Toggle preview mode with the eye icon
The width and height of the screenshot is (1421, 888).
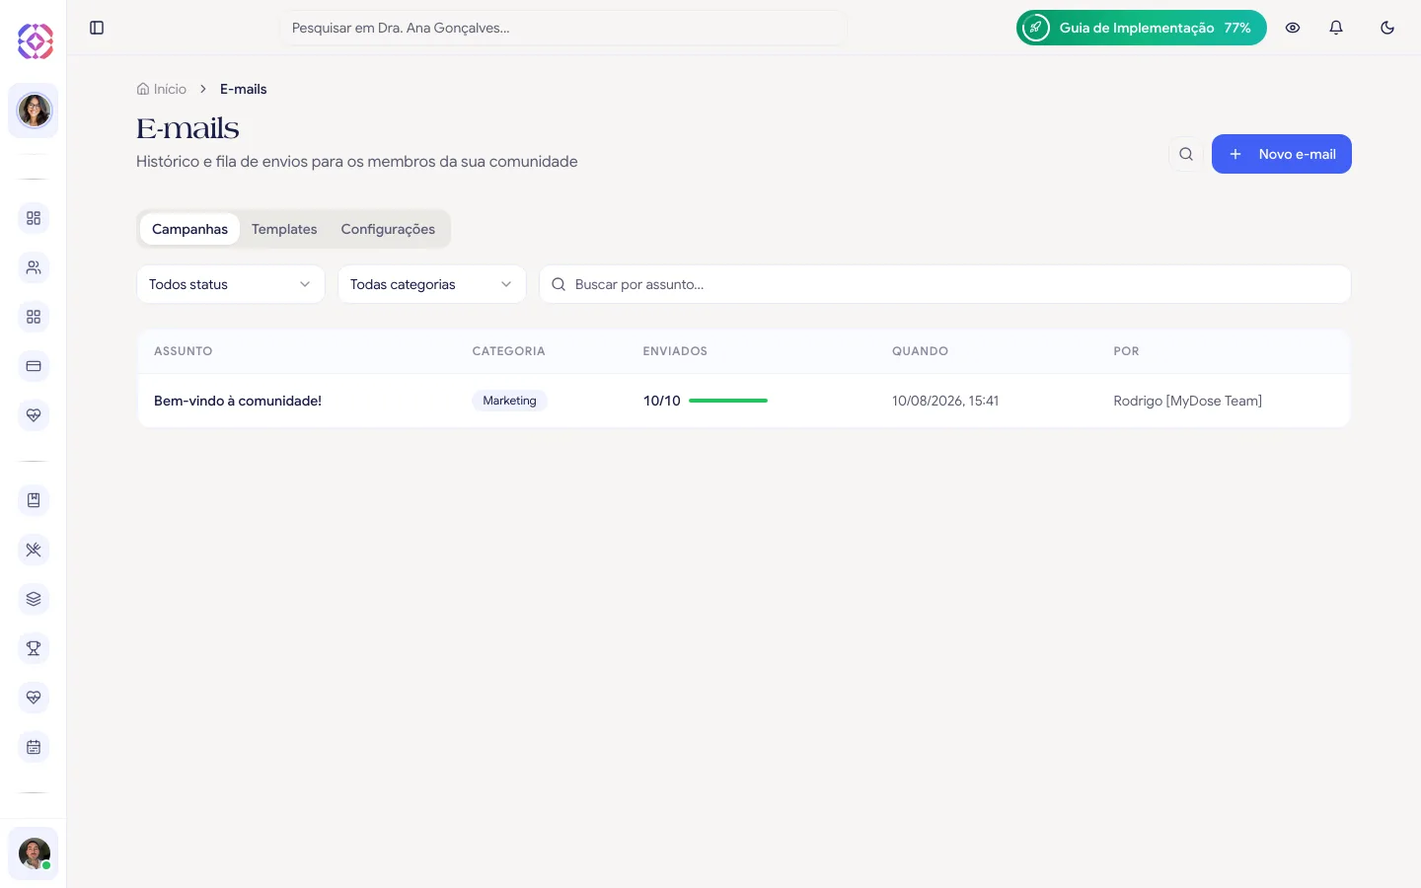[1293, 28]
